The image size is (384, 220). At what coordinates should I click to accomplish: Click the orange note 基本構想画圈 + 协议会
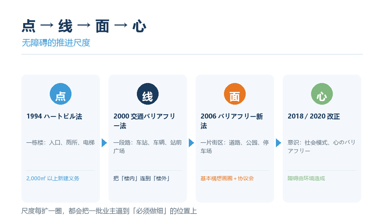click(227, 178)
